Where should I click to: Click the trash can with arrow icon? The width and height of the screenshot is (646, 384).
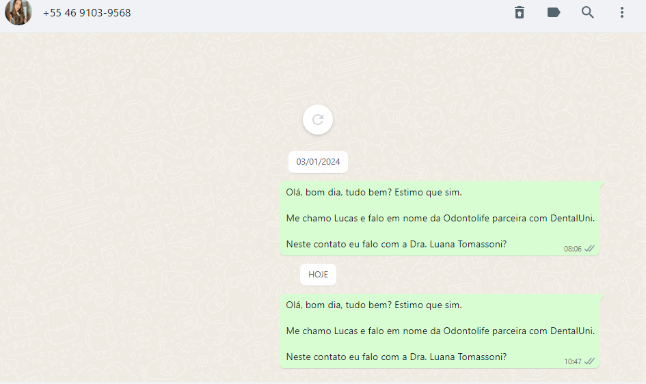(x=519, y=12)
